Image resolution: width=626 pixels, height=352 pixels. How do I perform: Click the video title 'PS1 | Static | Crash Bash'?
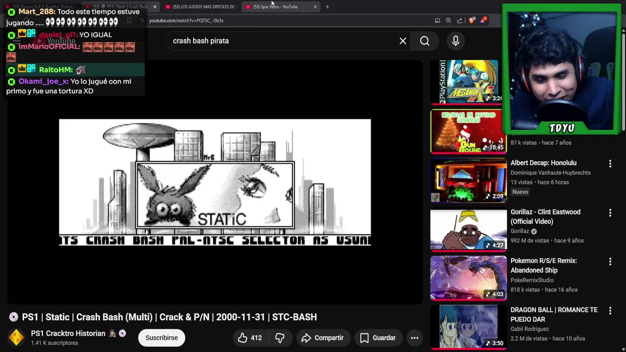click(169, 317)
